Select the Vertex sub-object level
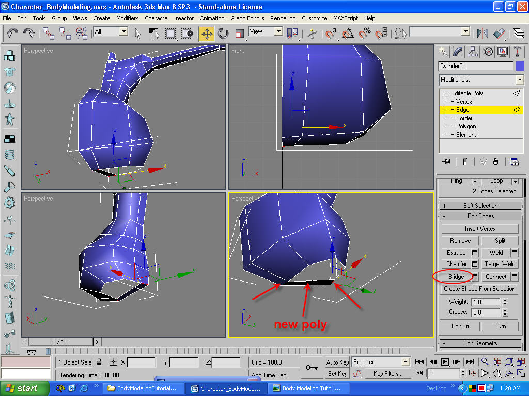This screenshot has height=396, width=529. (464, 102)
